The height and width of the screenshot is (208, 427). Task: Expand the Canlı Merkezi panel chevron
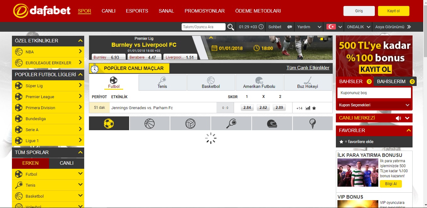point(408,118)
